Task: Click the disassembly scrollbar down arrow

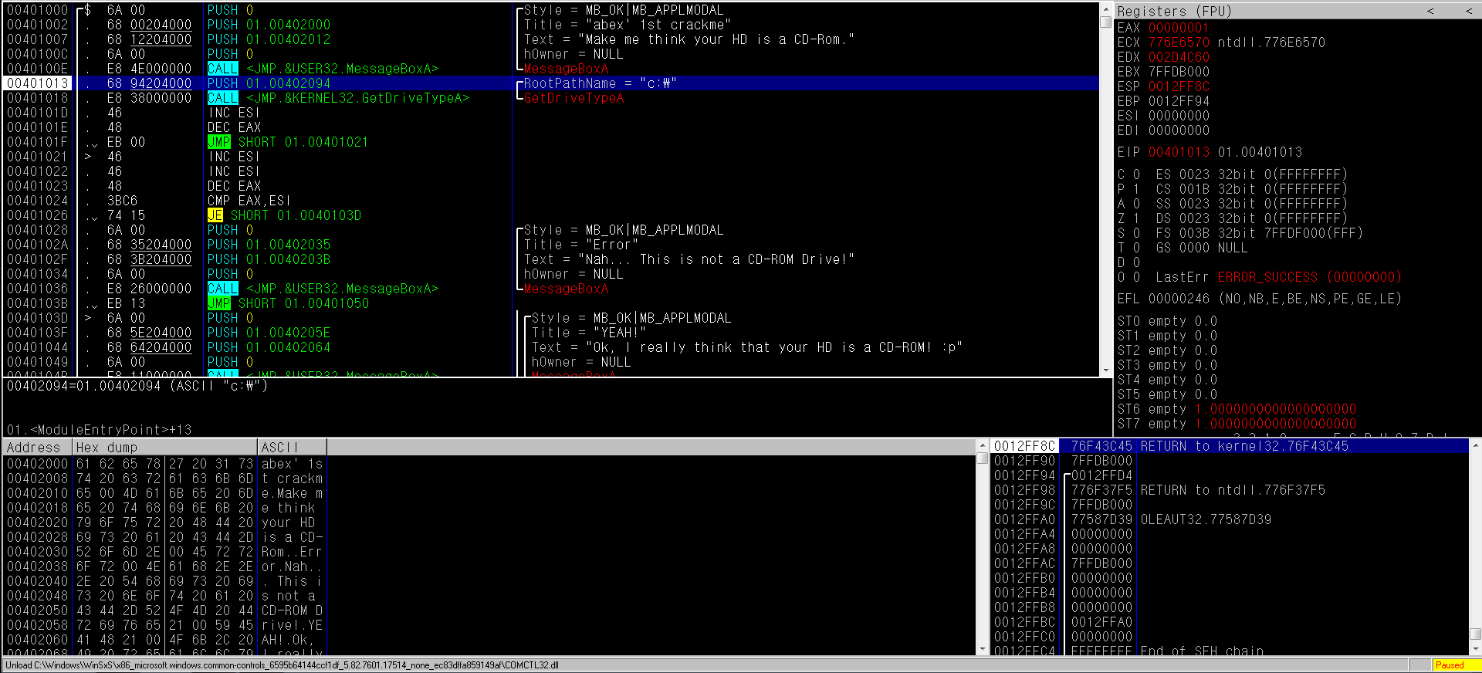Action: 1105,371
